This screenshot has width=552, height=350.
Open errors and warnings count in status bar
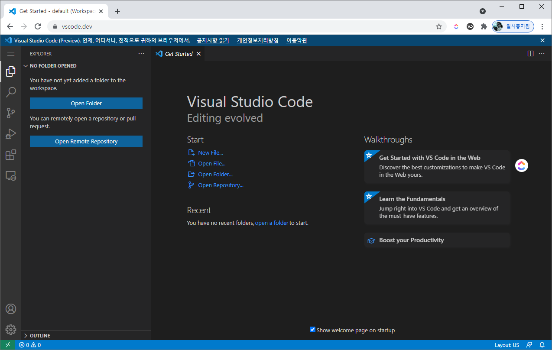click(30, 345)
